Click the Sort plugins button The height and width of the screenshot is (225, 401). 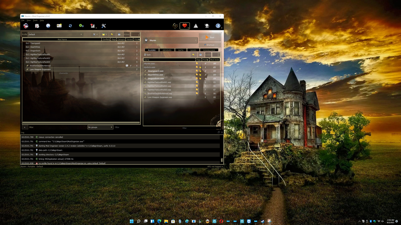147,55
